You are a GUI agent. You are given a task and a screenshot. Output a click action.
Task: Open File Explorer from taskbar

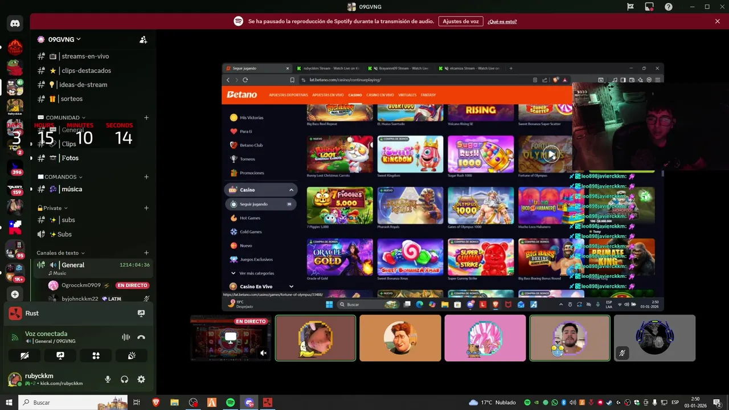[175, 403]
